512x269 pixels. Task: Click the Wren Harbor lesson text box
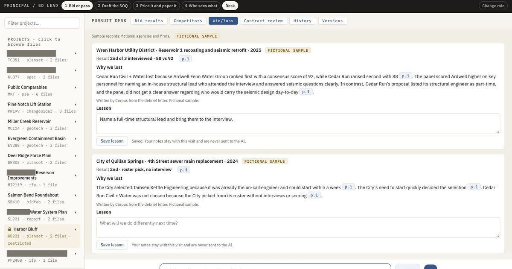click(x=298, y=123)
